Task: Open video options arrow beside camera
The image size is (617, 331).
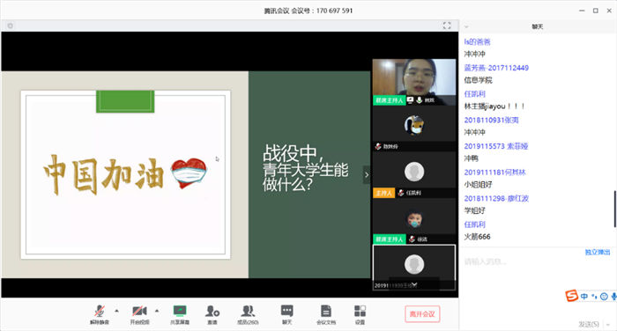Action: pyautogui.click(x=157, y=311)
